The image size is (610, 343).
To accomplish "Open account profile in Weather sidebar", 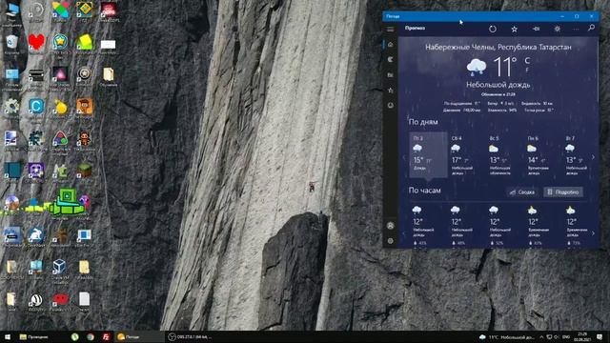I will pyautogui.click(x=391, y=226).
